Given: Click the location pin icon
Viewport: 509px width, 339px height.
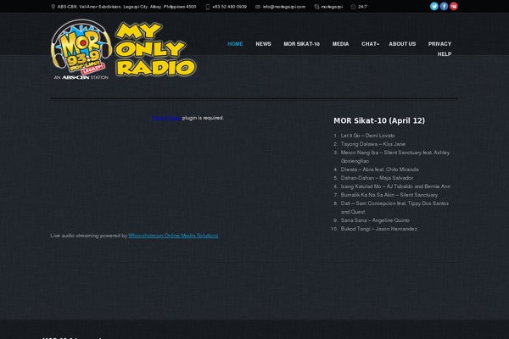Looking at the screenshot, I should pos(53,7).
